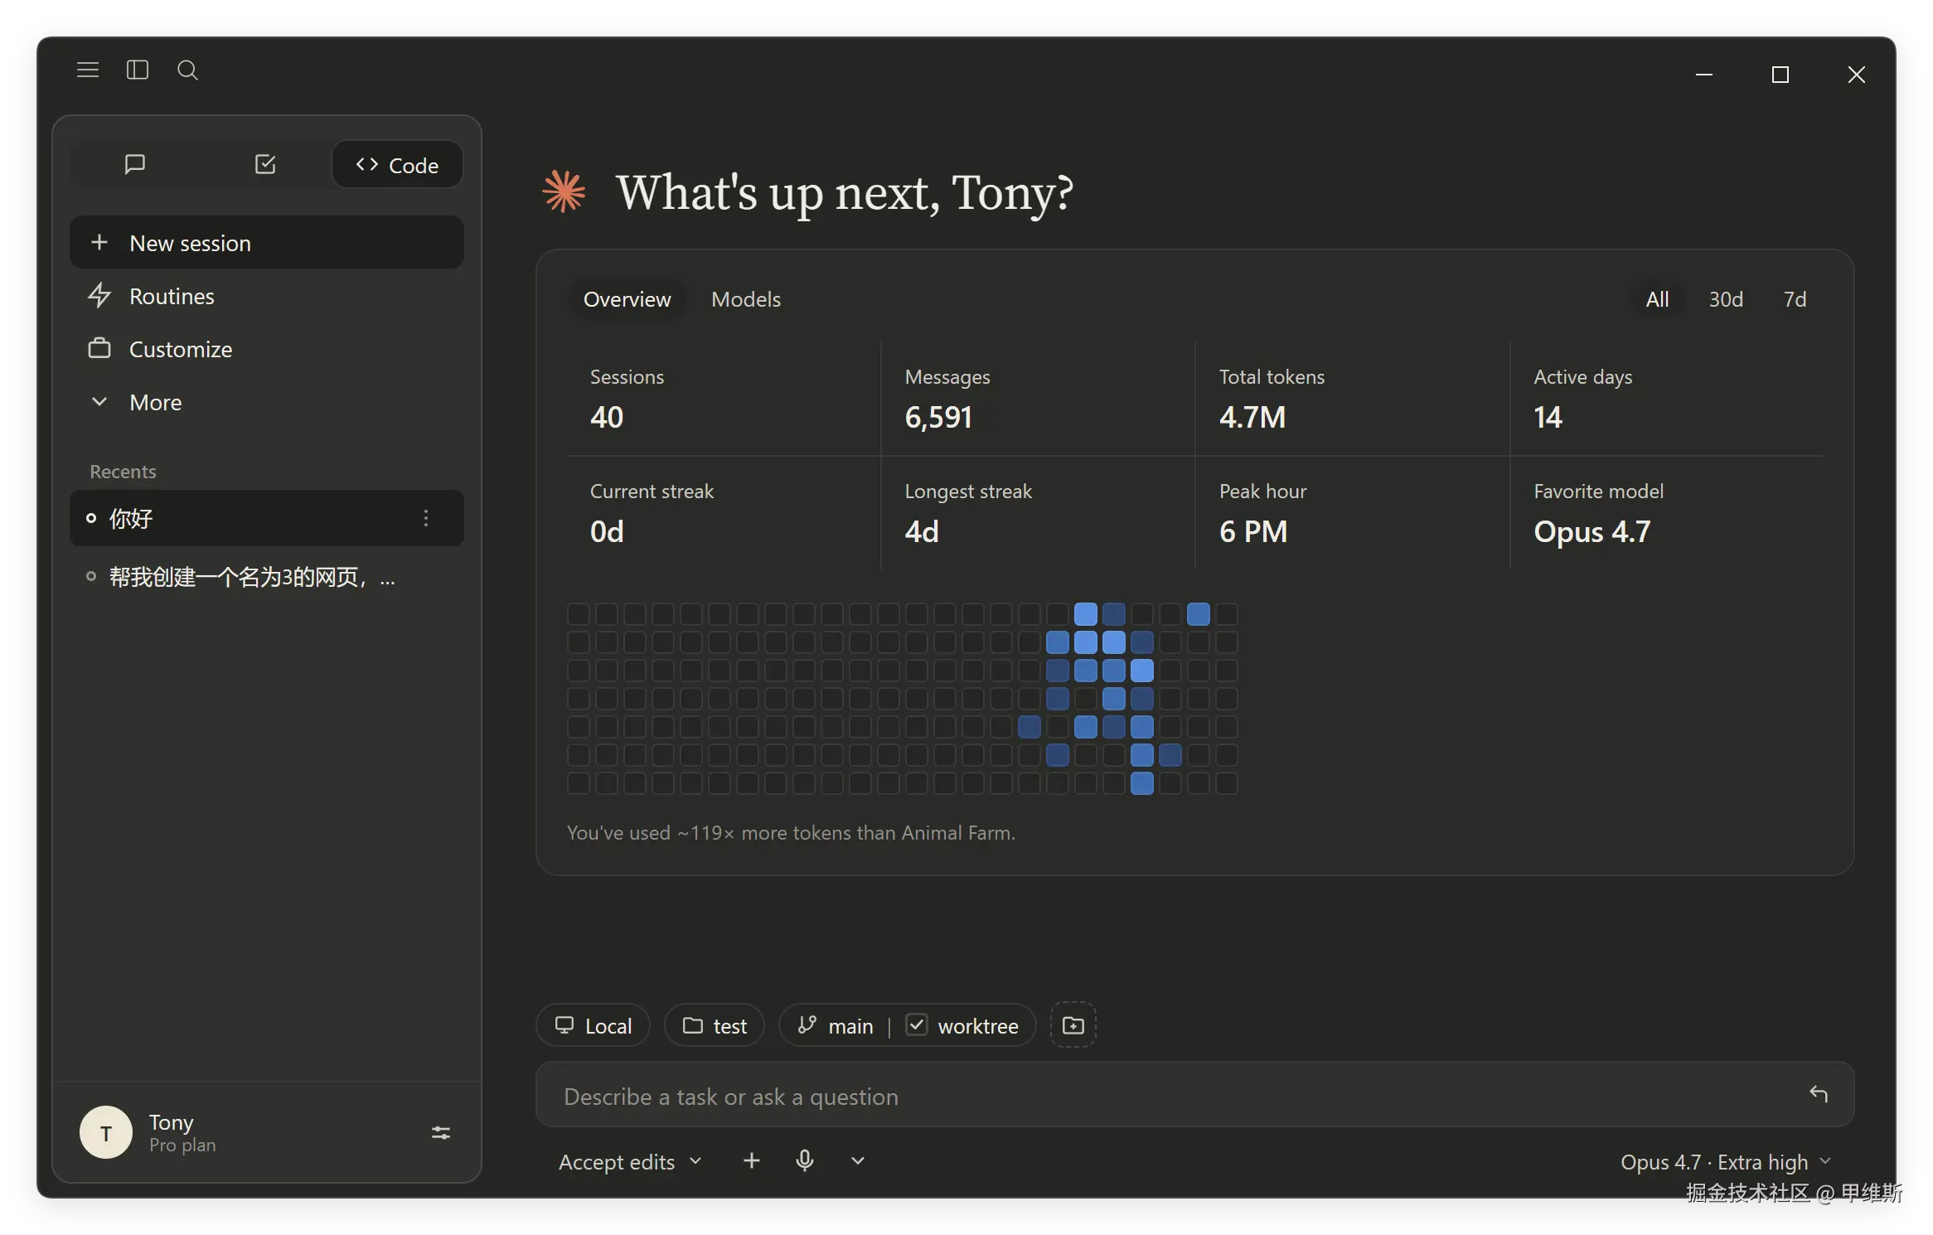Click the Describe a task input field
The image size is (1933, 1235).
point(1194,1096)
